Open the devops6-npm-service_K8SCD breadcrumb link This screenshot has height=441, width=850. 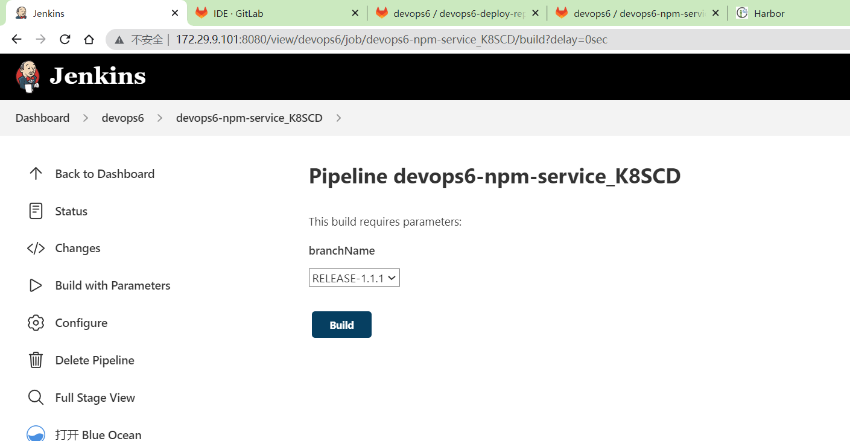tap(249, 118)
